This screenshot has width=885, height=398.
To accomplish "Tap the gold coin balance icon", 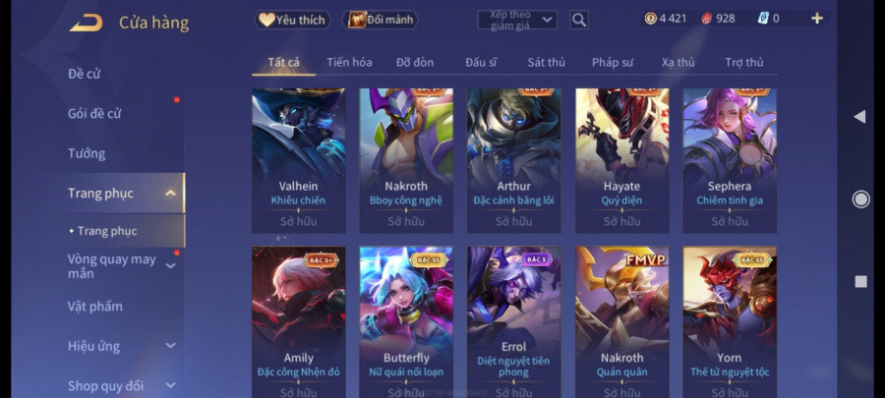I will [x=650, y=19].
